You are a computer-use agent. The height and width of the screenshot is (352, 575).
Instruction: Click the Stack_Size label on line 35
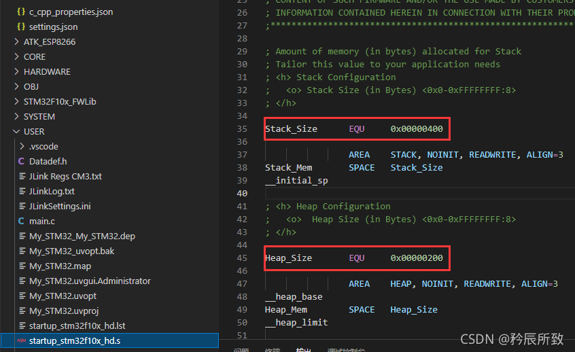coord(291,128)
